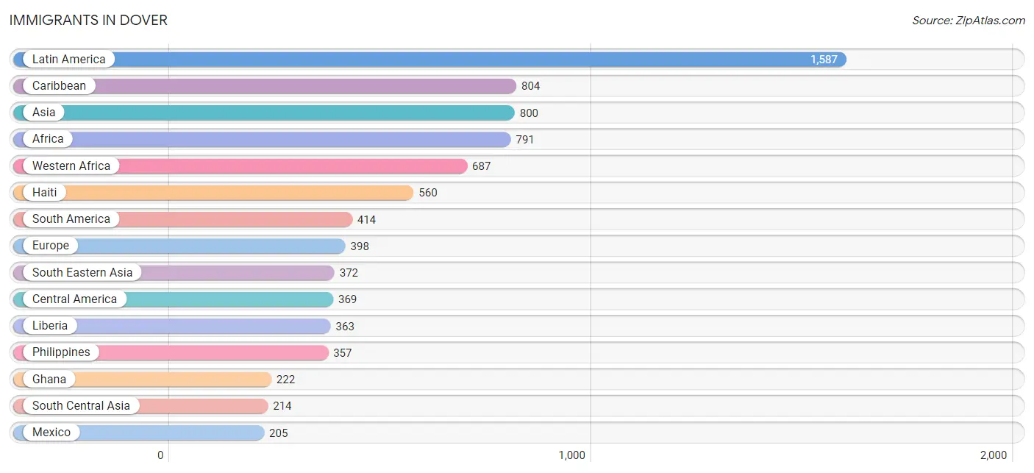Click the South Eastern Asia label

(x=82, y=272)
